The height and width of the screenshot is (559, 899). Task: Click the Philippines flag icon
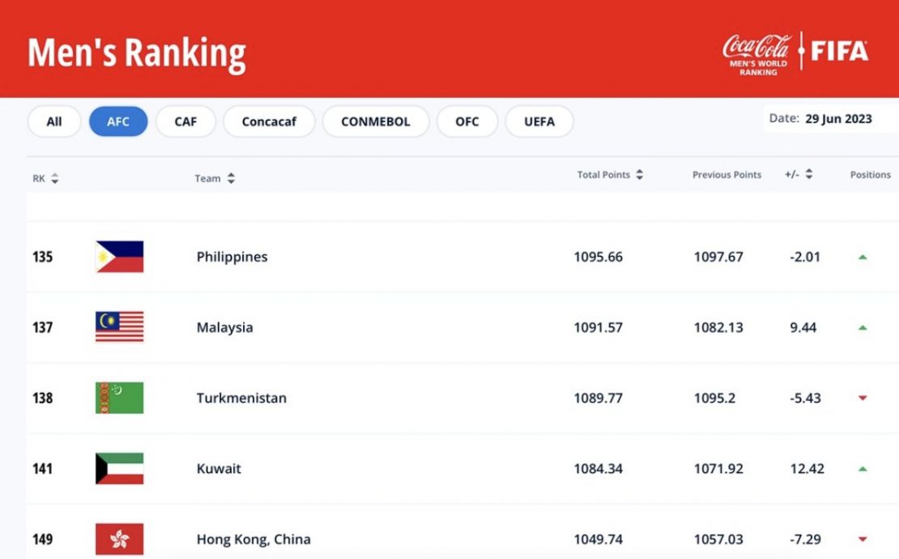click(x=119, y=256)
